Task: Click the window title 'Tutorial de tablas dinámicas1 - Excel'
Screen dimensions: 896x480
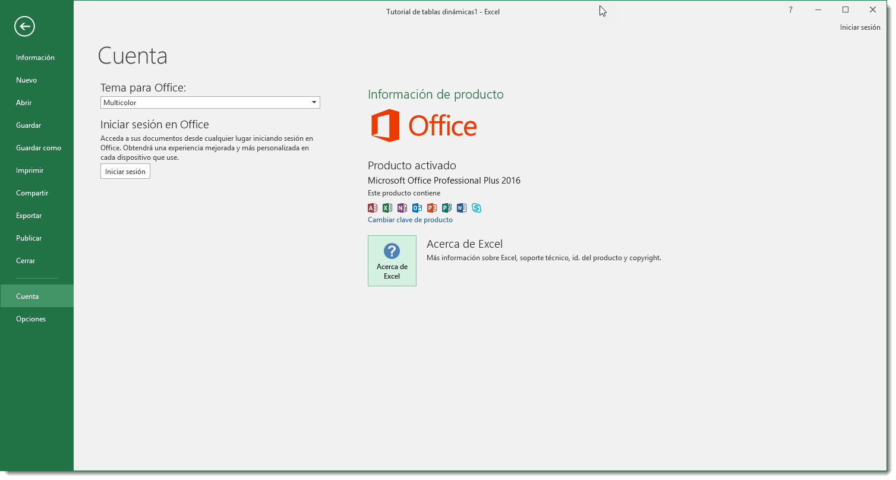Action: tap(443, 11)
